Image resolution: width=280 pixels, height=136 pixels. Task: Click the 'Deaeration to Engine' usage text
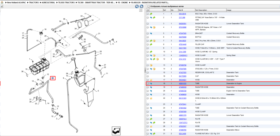(234, 84)
